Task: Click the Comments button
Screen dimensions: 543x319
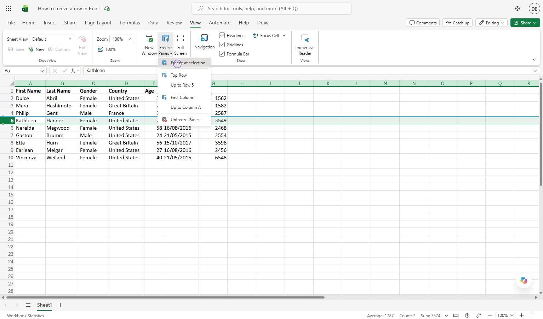Action: click(423, 23)
